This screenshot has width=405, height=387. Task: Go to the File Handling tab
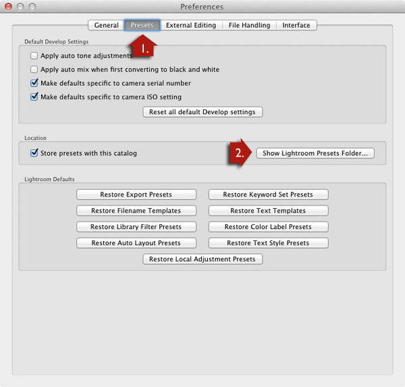[249, 25]
